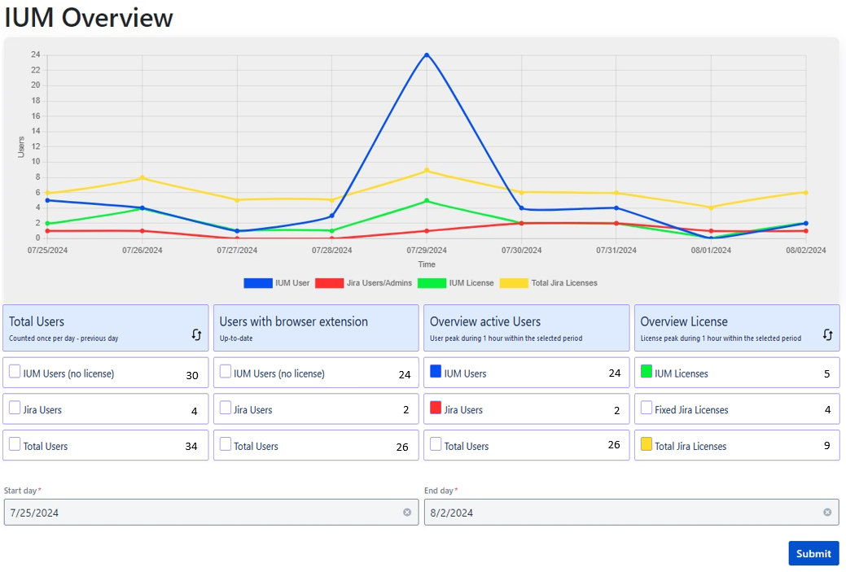Toggle Total Jira Licenses legend item

[548, 283]
